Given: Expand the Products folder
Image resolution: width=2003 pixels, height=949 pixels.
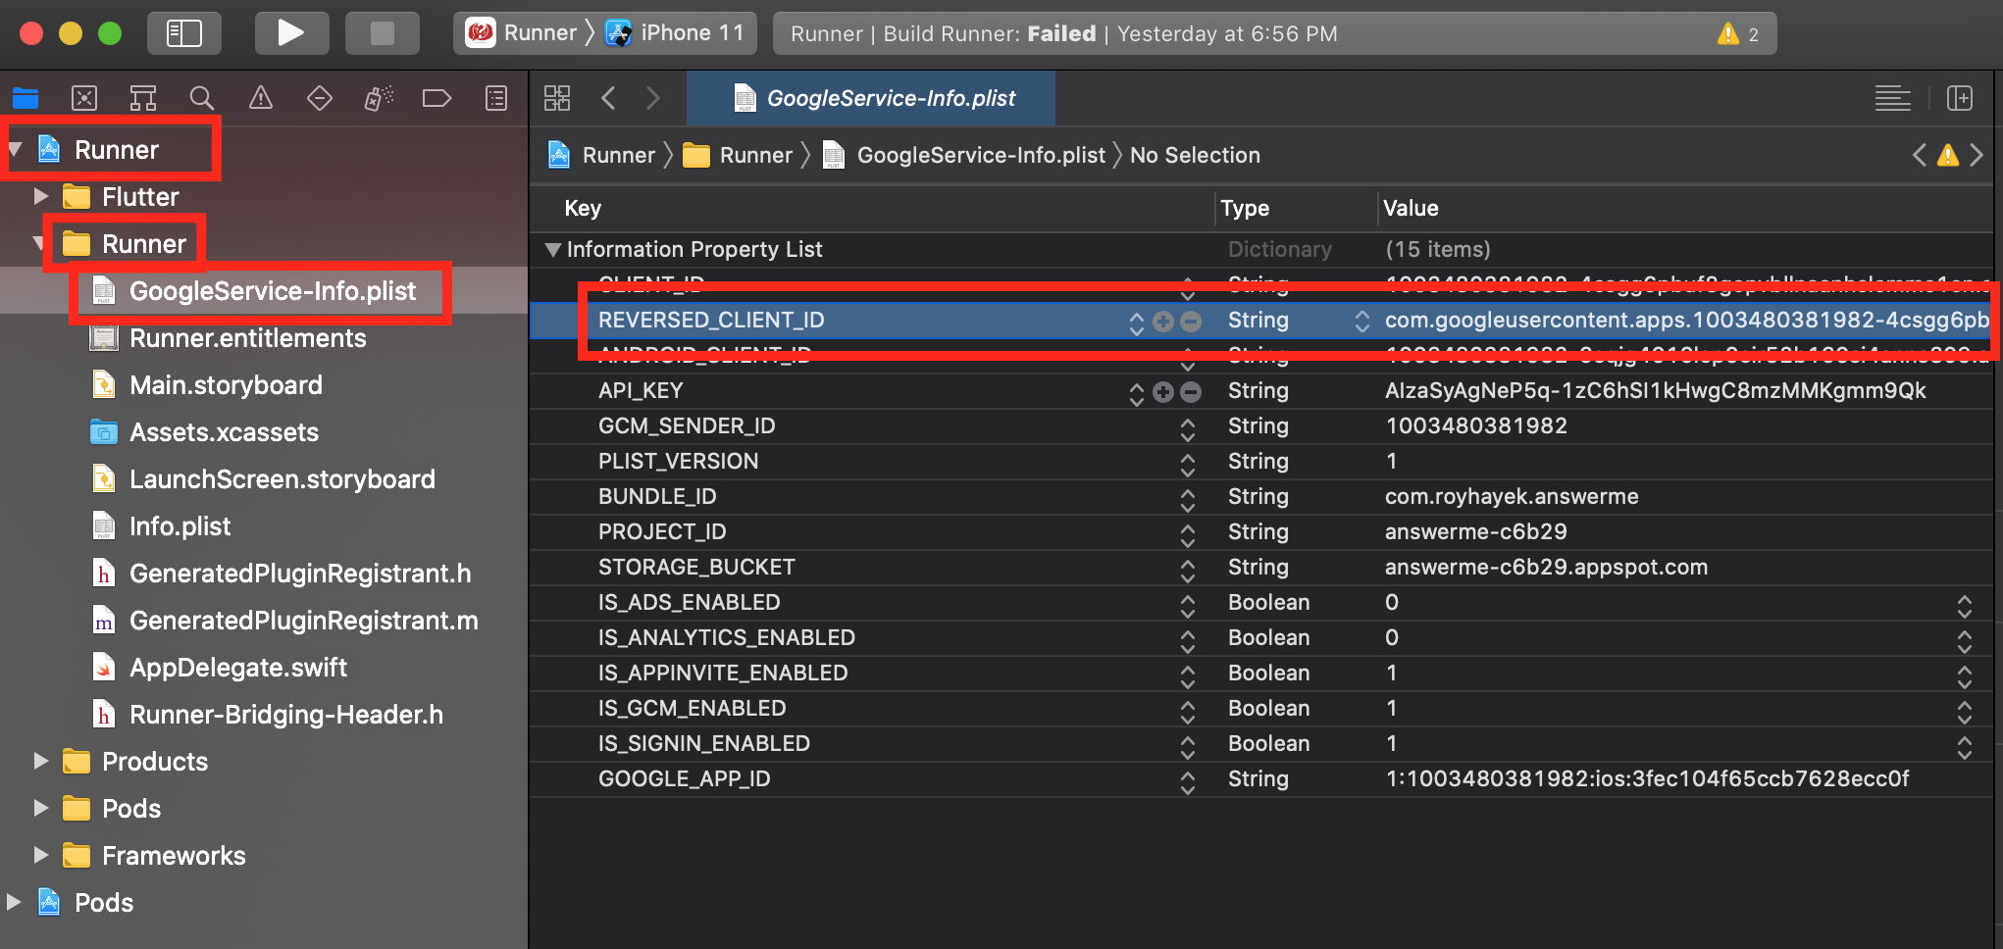Looking at the screenshot, I should click(41, 761).
